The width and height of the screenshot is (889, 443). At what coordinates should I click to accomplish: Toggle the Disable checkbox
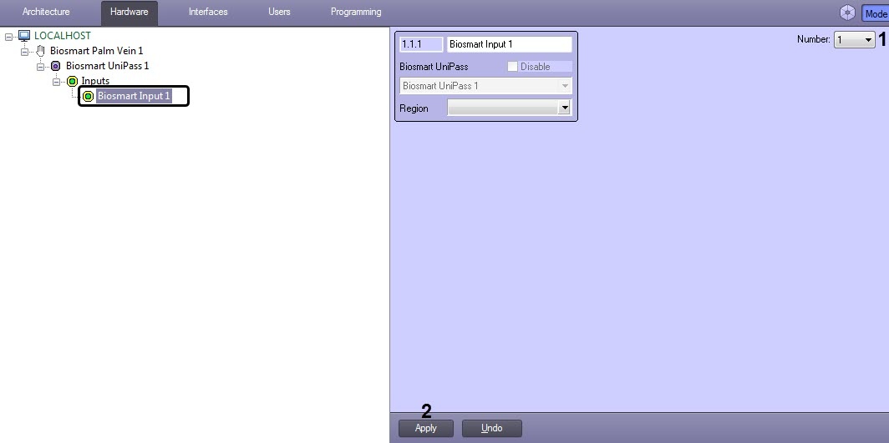[512, 67]
